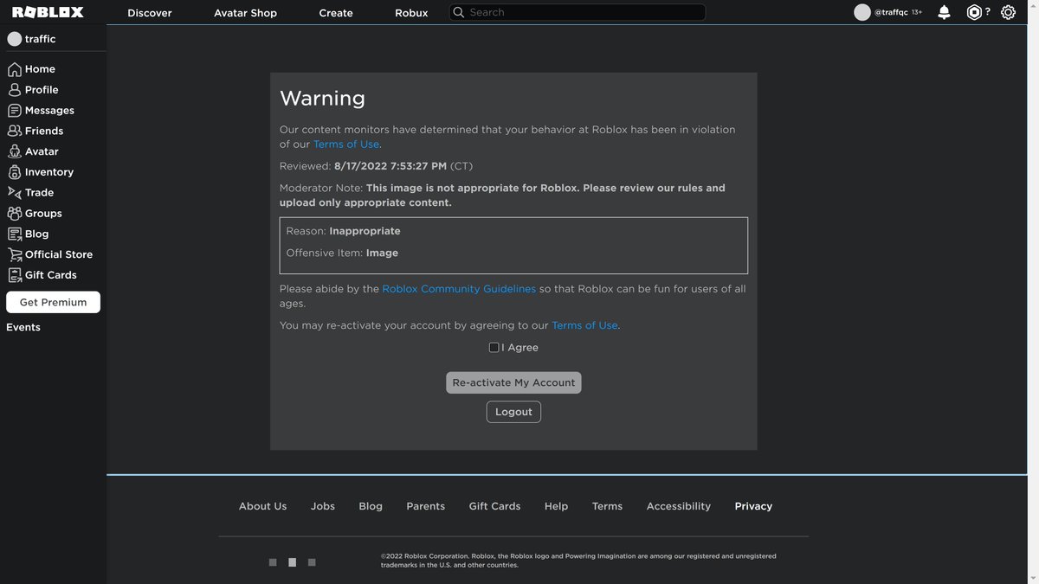
Task: Open Help footer link
Action: (556, 506)
